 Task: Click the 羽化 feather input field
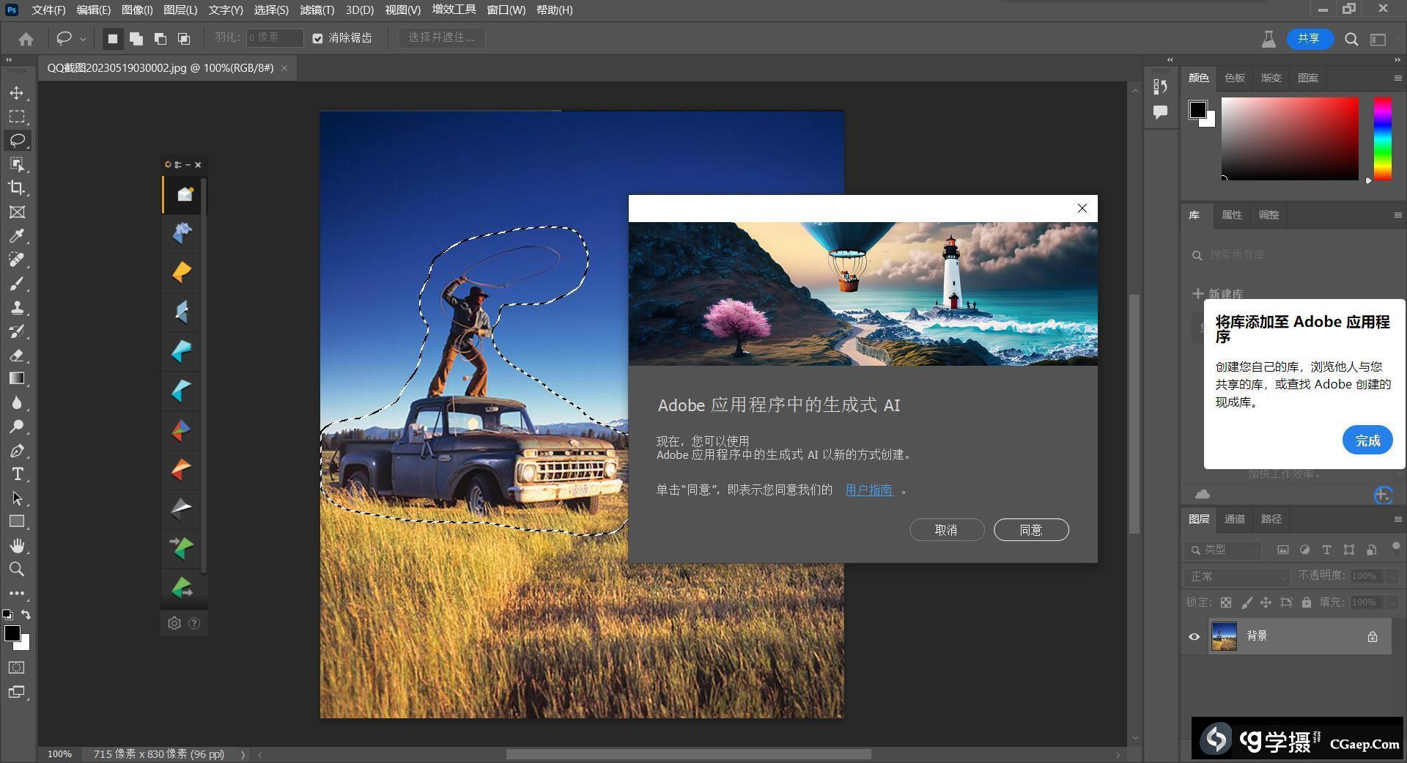click(x=274, y=38)
